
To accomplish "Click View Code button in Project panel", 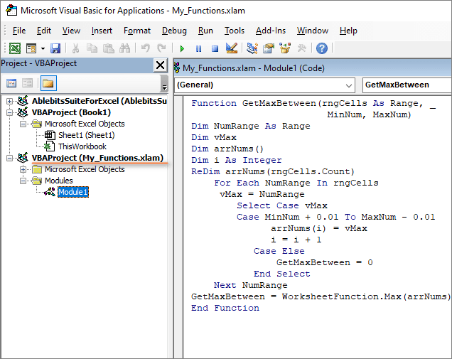I will (11, 83).
